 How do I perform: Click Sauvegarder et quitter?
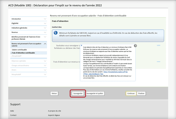coord(95,94)
